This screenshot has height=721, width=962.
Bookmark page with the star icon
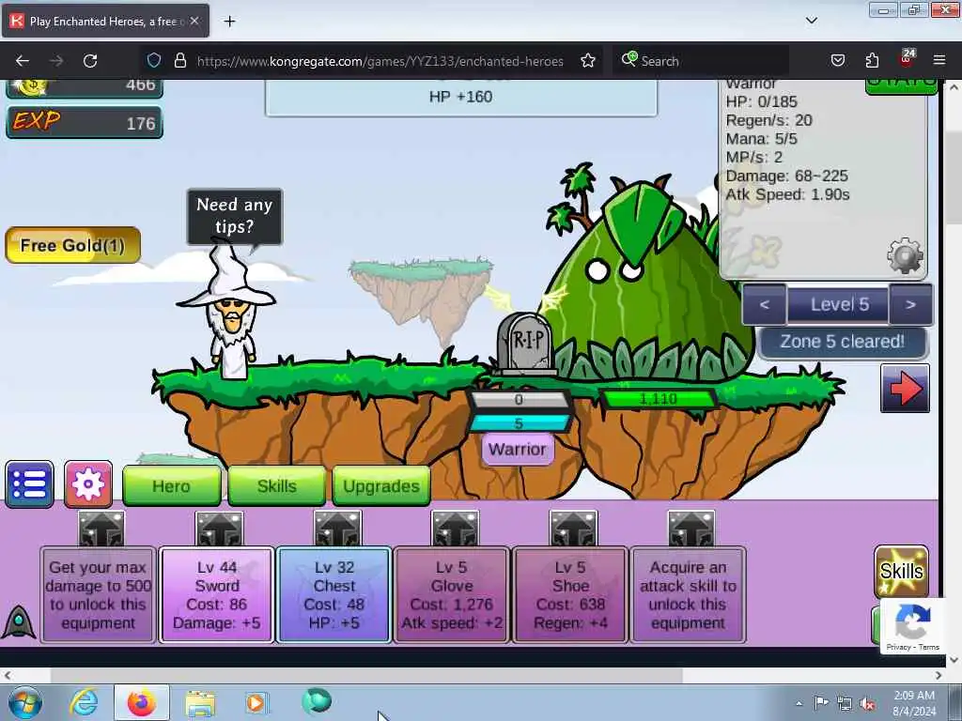(x=588, y=61)
